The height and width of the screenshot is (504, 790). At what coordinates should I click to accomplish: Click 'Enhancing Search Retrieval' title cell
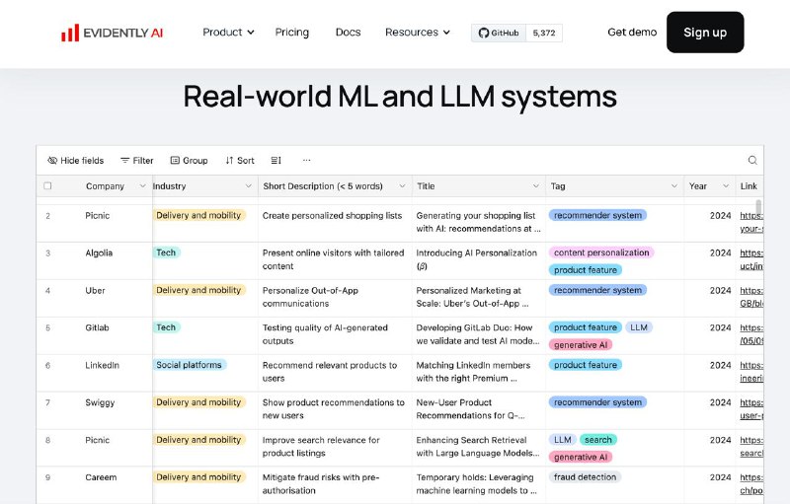coord(477,446)
